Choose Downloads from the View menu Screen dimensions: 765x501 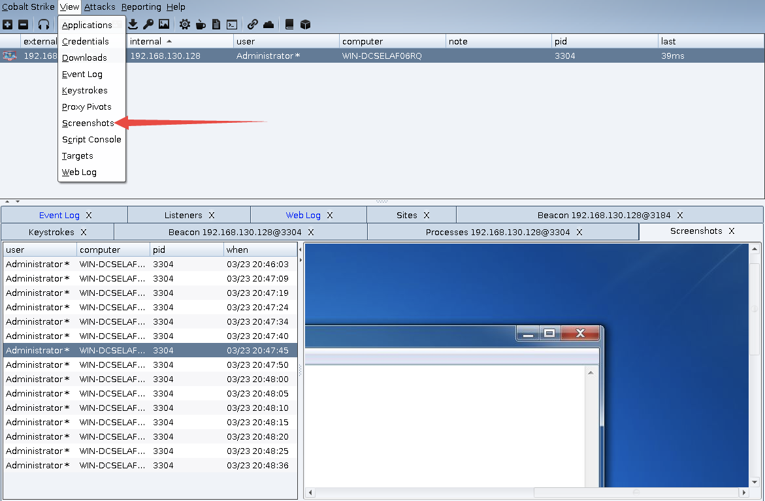tap(91, 57)
